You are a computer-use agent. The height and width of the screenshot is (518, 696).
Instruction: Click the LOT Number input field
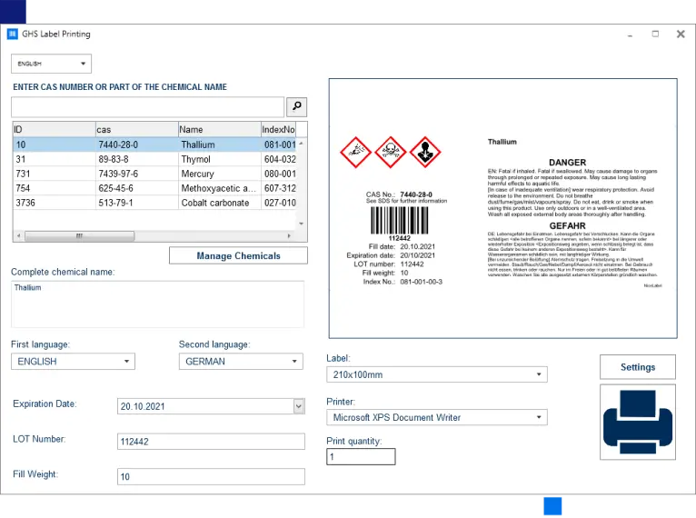[211, 442]
